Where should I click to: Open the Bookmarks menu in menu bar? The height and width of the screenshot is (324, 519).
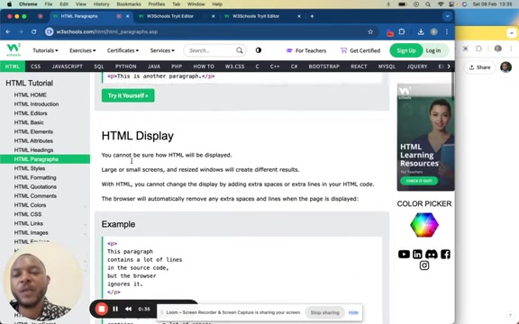coord(129,4)
